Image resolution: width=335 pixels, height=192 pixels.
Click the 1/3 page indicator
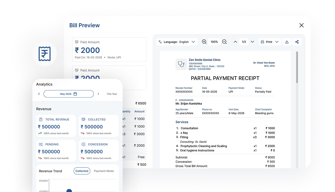click(x=244, y=42)
